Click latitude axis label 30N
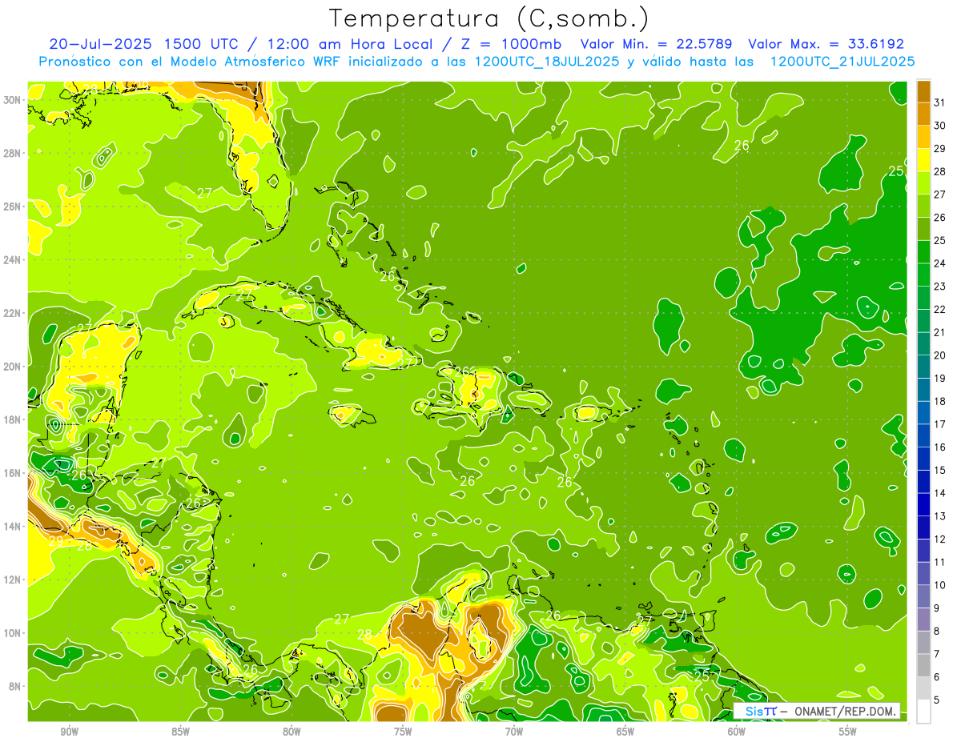This screenshot has height=742, width=961. pyautogui.click(x=12, y=100)
